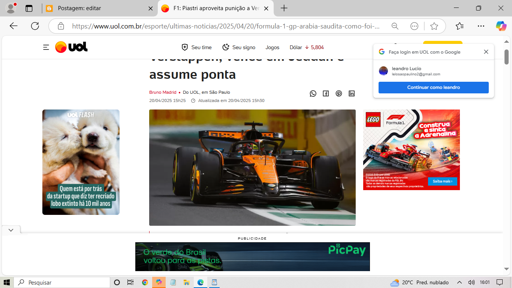Open UOL Flash puppies story

point(81,162)
